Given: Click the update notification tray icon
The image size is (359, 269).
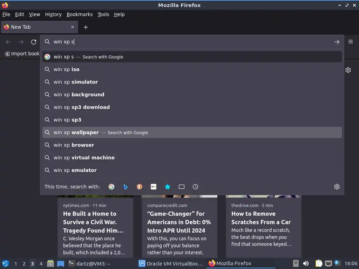Looking at the screenshot, I should pyautogui.click(x=337, y=263).
